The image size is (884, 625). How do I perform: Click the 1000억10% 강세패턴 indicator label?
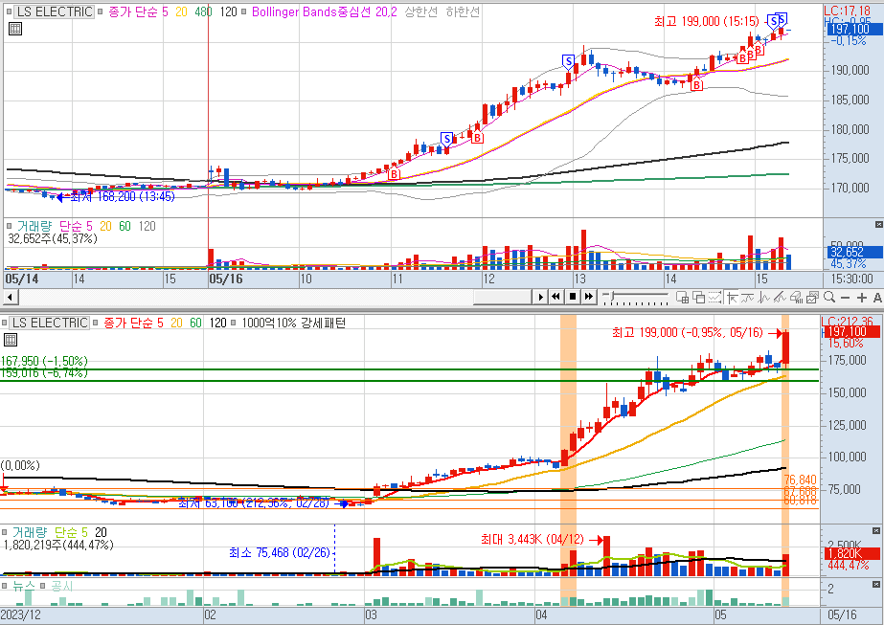(294, 323)
